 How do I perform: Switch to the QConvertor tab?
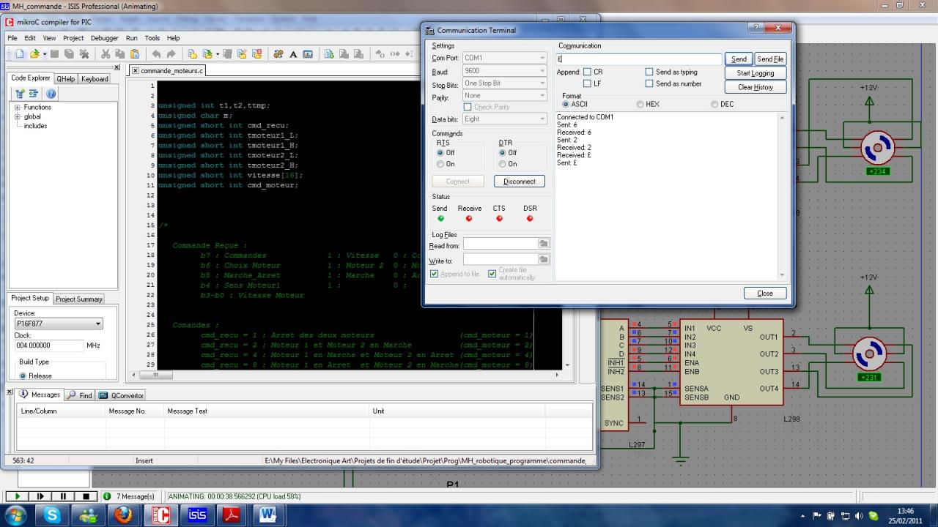122,395
